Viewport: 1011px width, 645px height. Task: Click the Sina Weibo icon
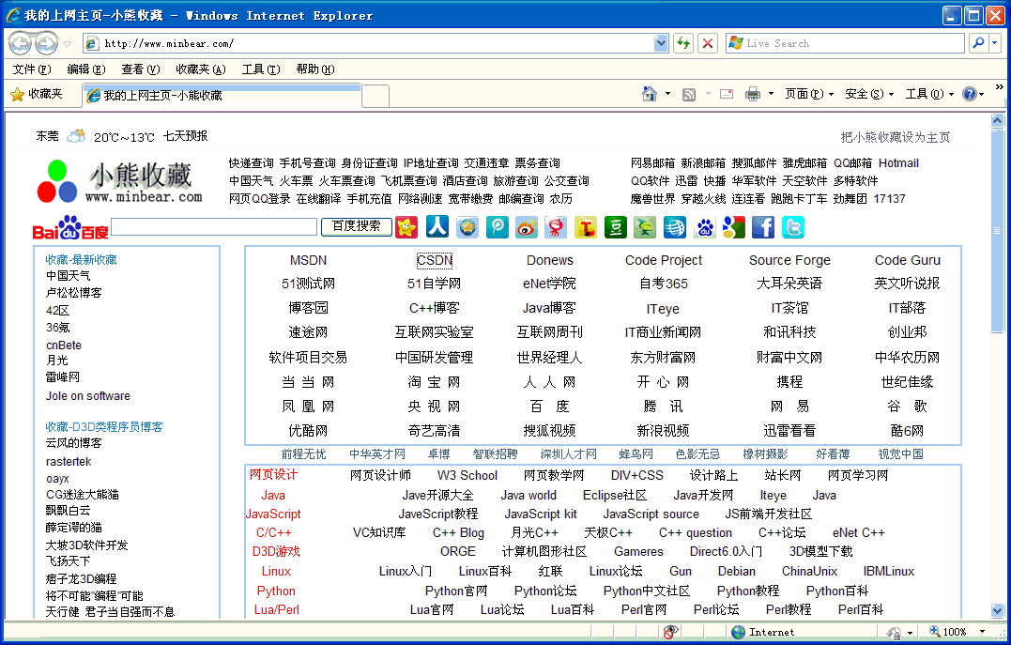(x=527, y=227)
